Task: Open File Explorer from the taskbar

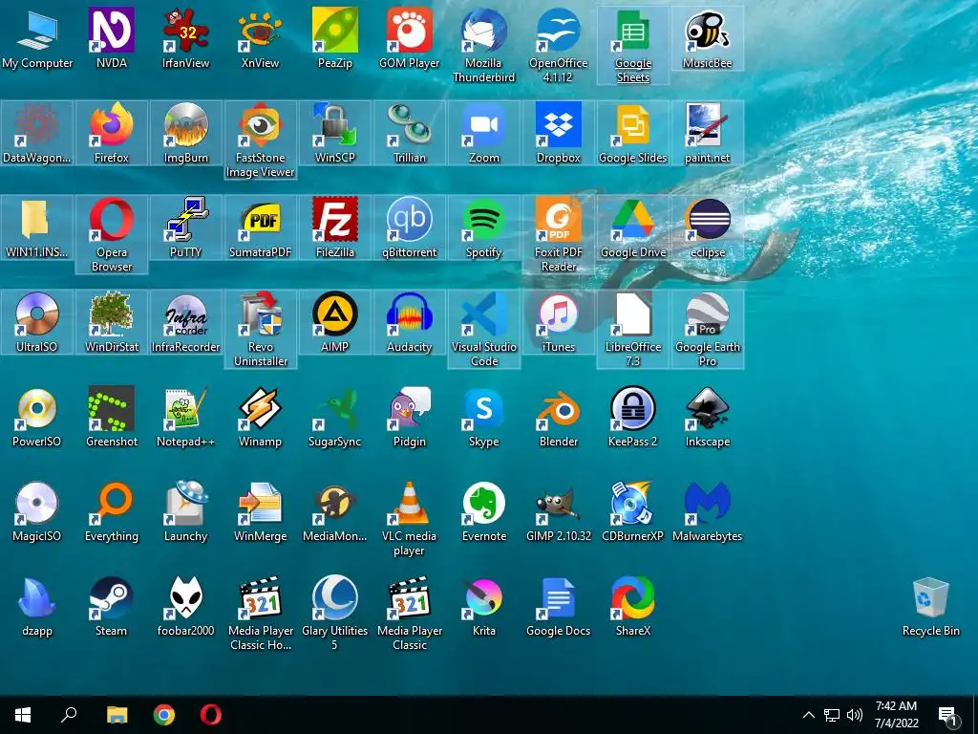Action: point(117,715)
